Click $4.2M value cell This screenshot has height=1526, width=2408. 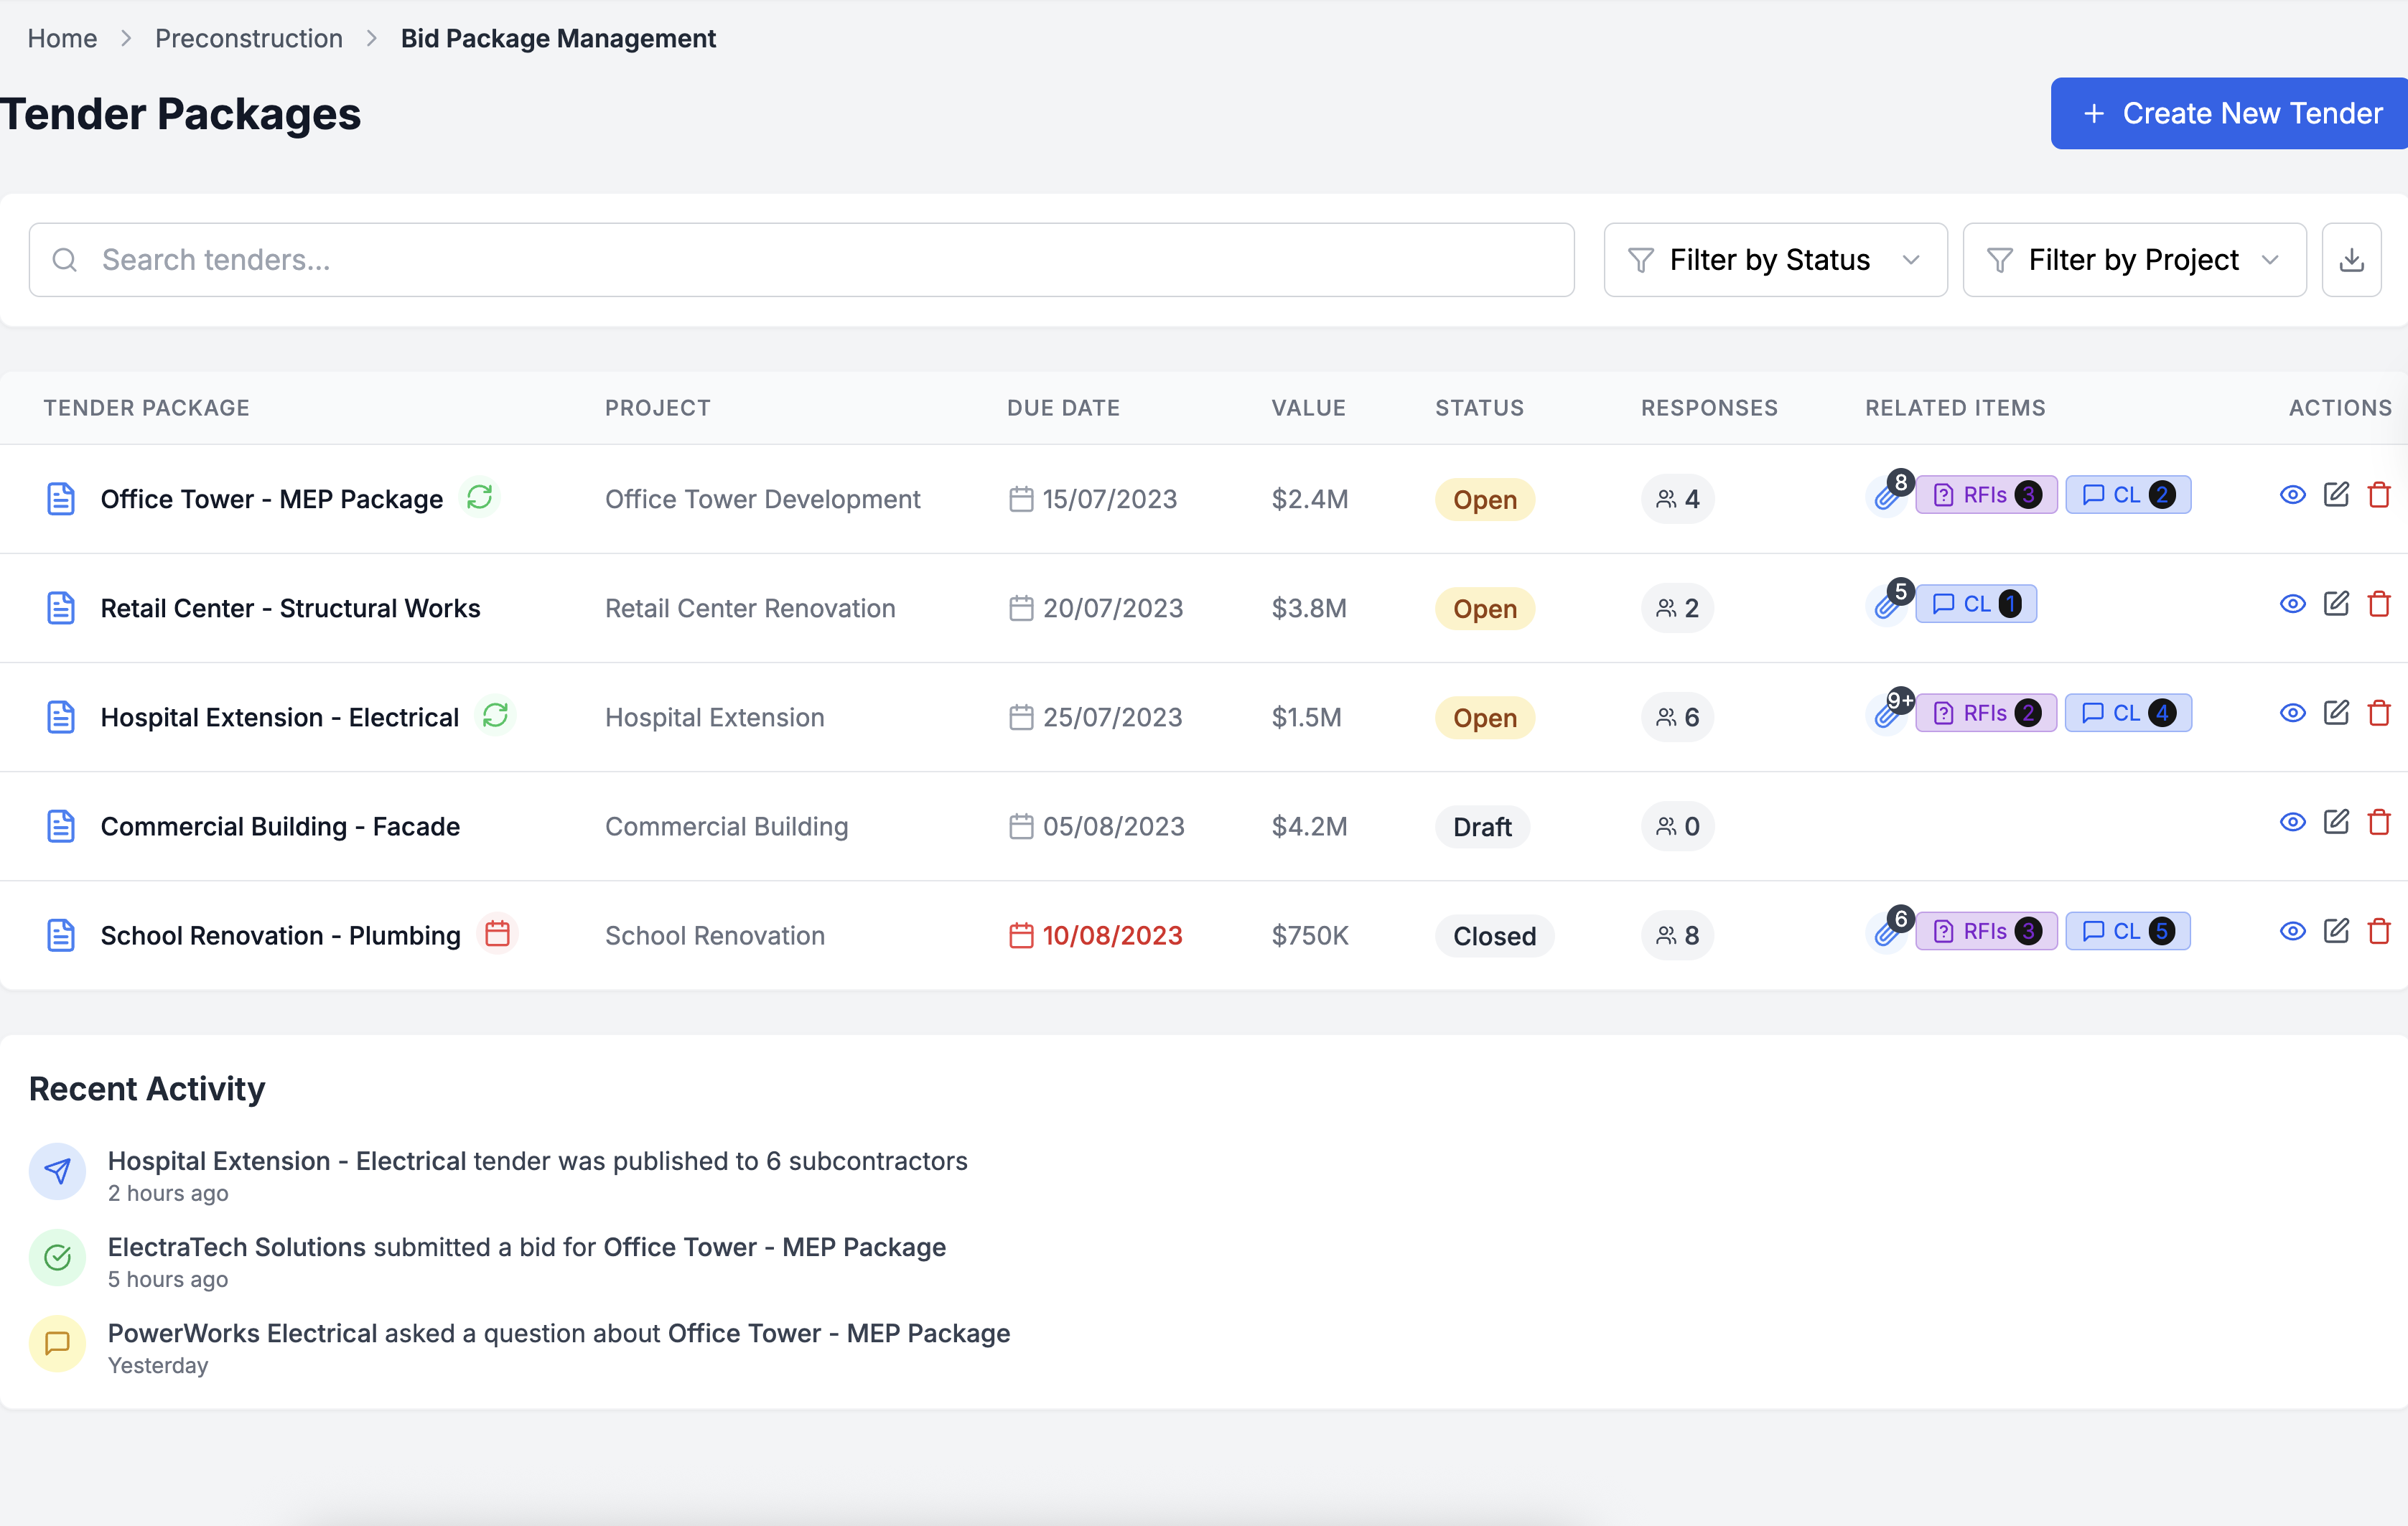coord(1309,826)
